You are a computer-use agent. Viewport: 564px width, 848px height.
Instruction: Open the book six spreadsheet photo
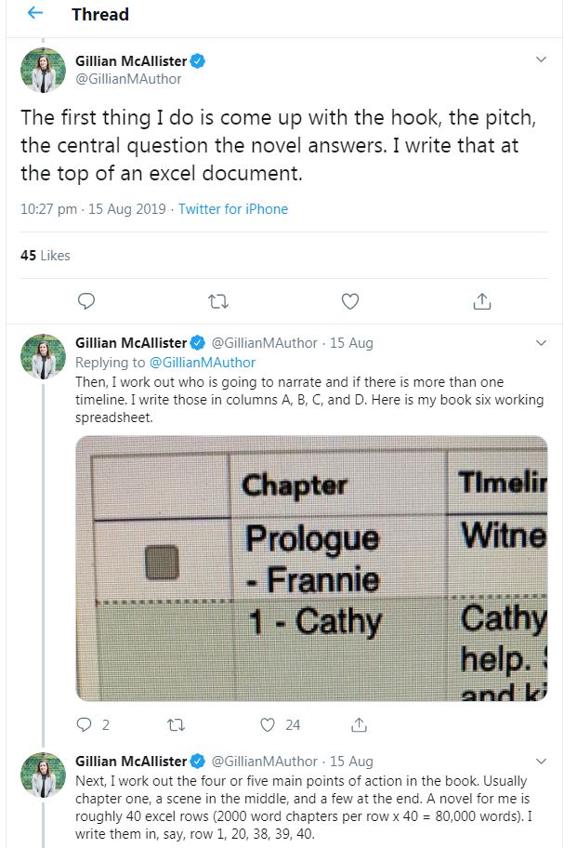click(x=311, y=567)
